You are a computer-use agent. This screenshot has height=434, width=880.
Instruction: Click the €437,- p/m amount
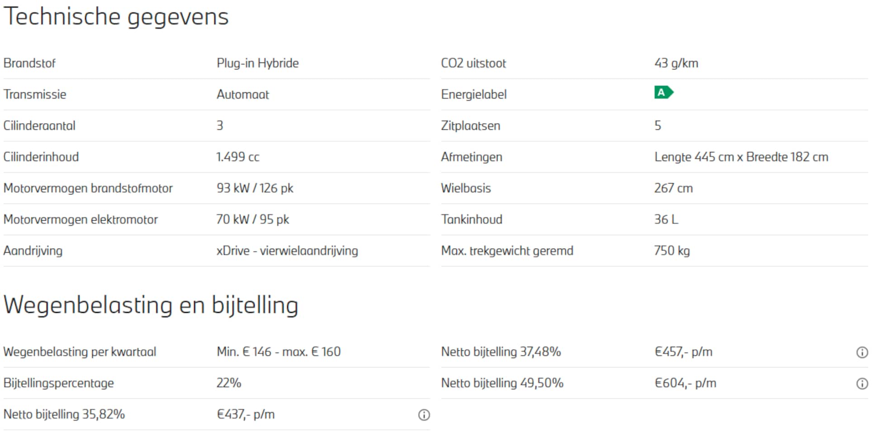click(x=246, y=414)
